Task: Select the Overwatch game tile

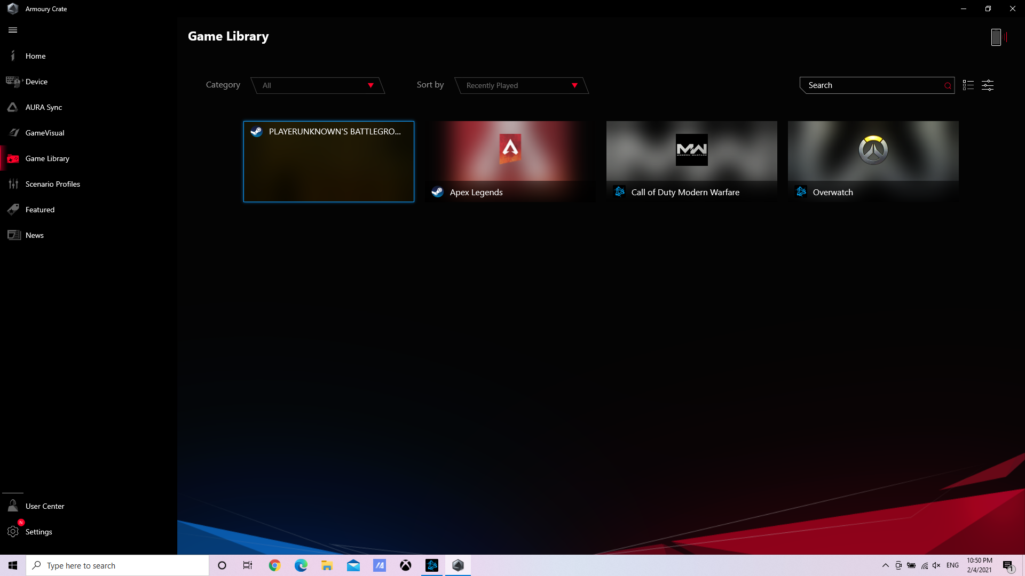Action: [x=873, y=162]
